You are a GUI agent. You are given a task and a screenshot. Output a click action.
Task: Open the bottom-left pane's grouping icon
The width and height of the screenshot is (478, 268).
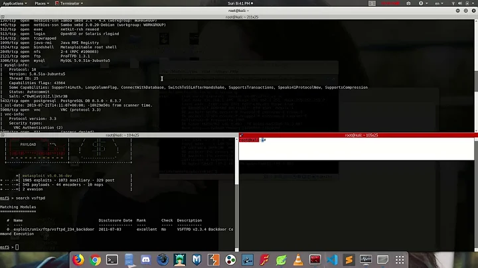point(3,135)
